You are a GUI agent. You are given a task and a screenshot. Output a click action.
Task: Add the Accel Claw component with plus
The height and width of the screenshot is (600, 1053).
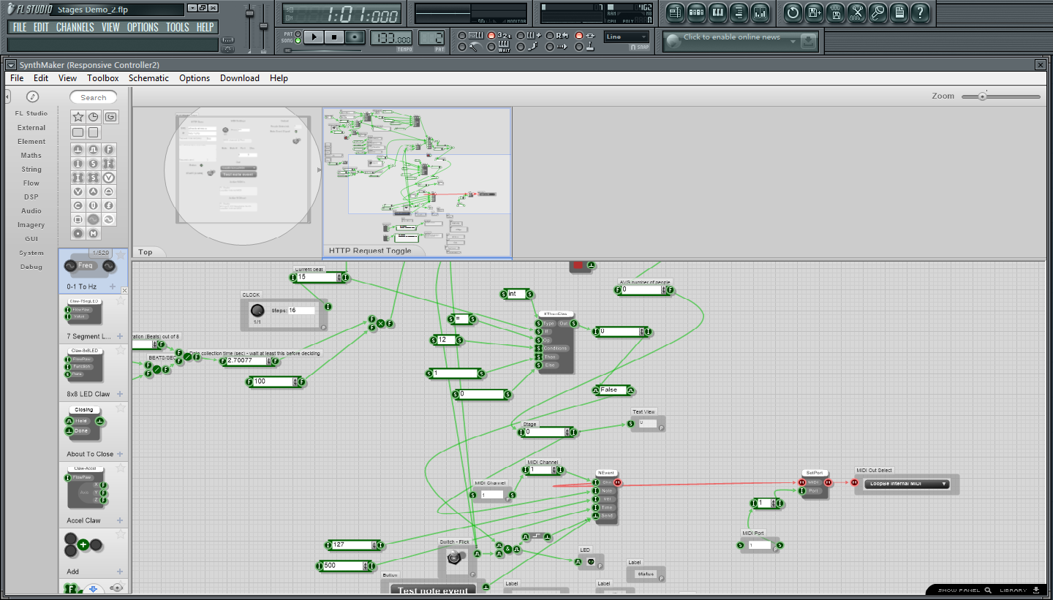point(120,520)
